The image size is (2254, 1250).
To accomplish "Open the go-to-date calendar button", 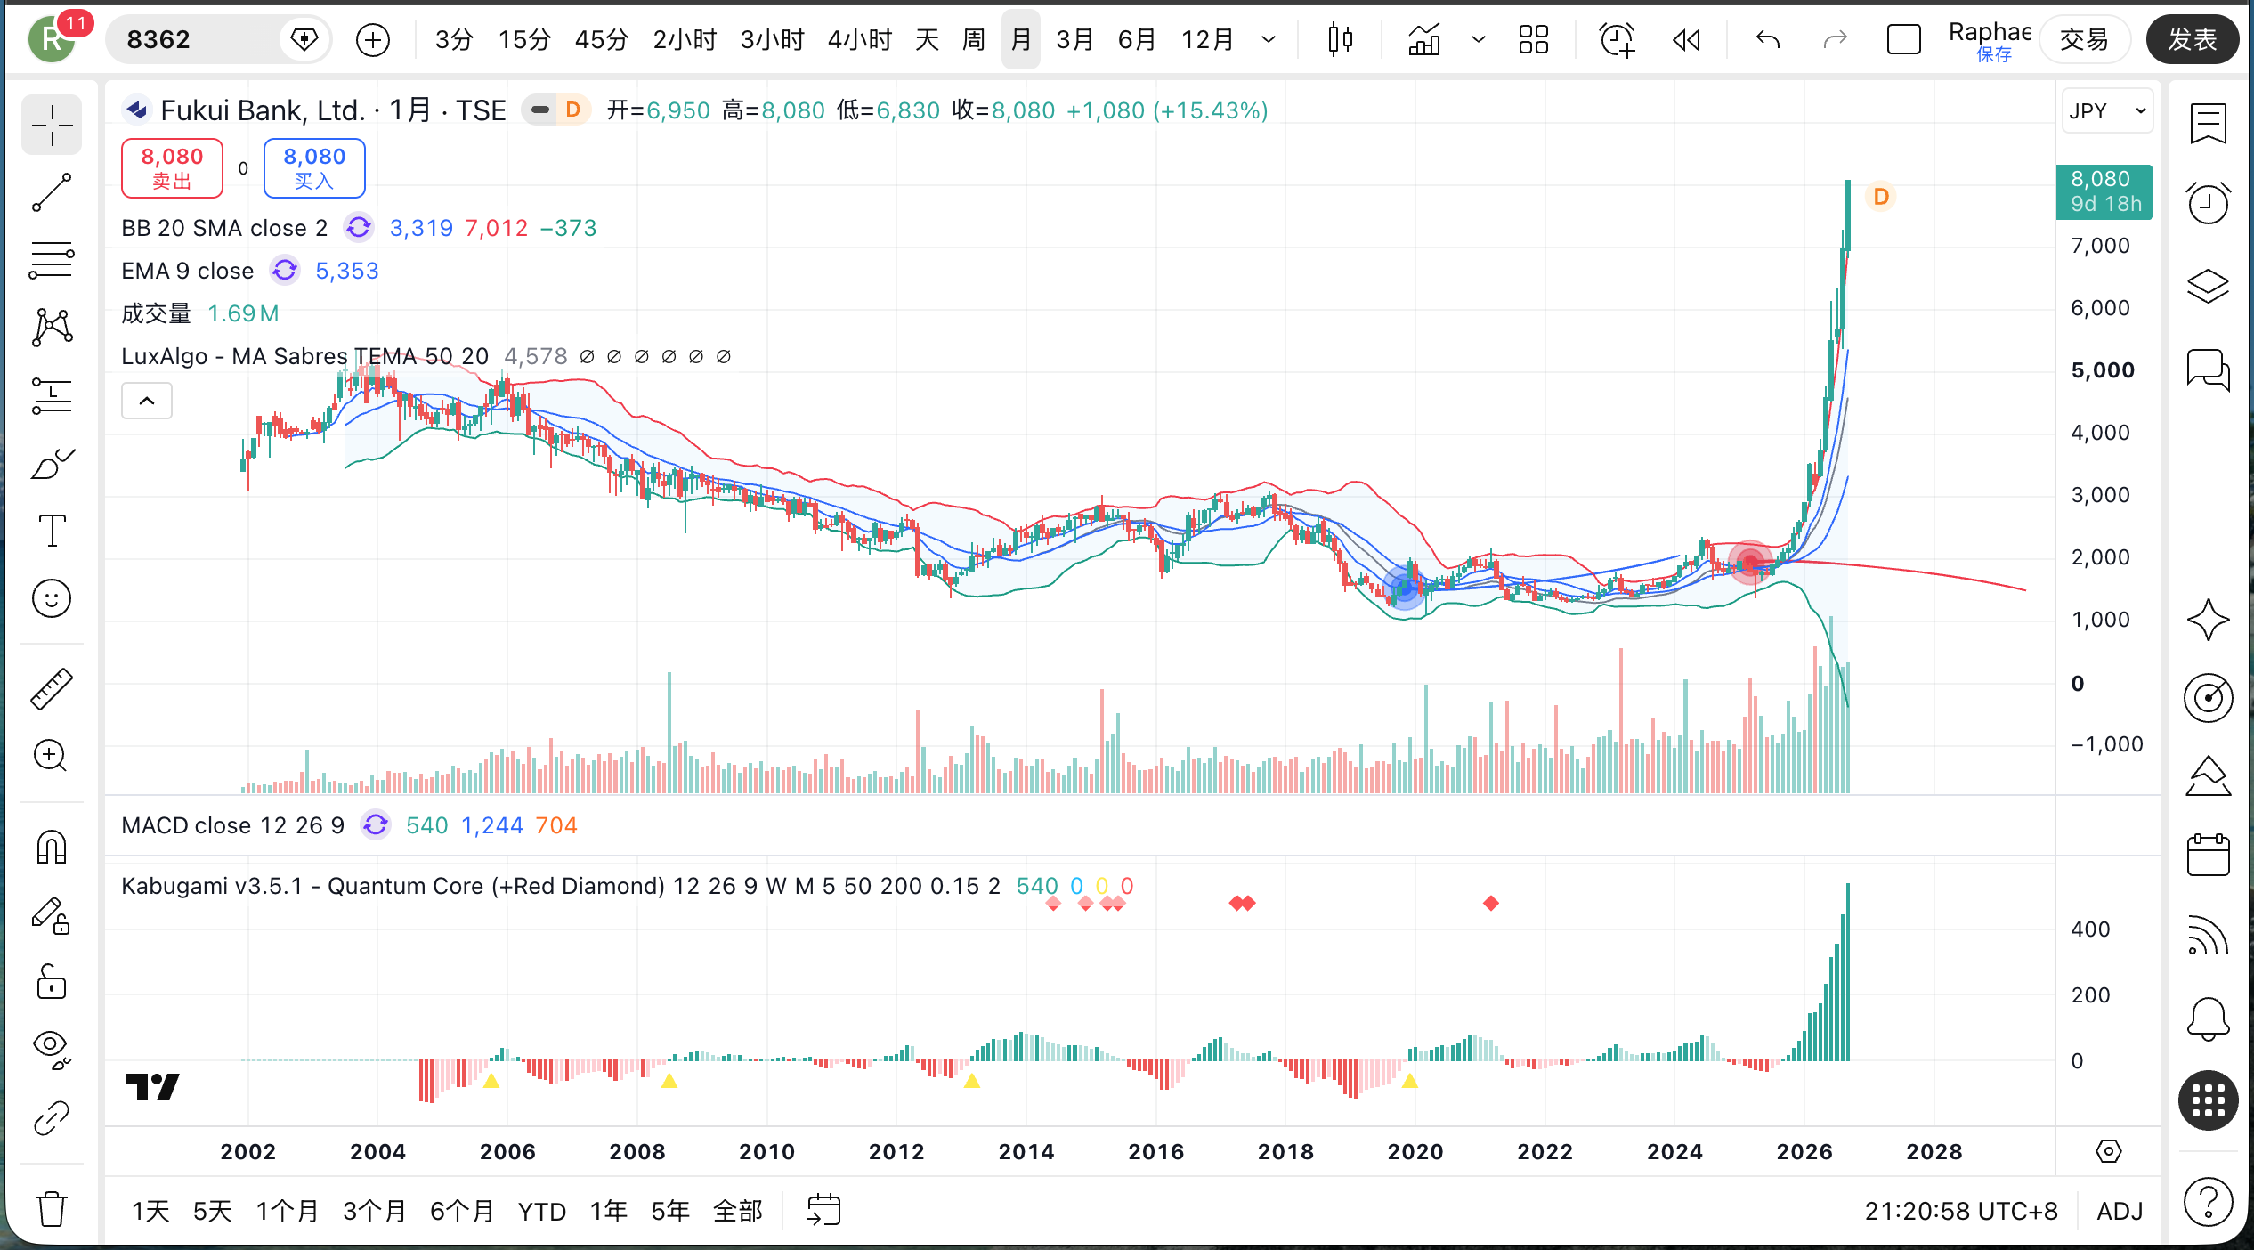I will pyautogui.click(x=823, y=1210).
